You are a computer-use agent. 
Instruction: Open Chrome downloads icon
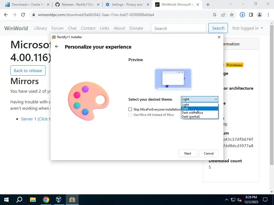tap(242, 15)
